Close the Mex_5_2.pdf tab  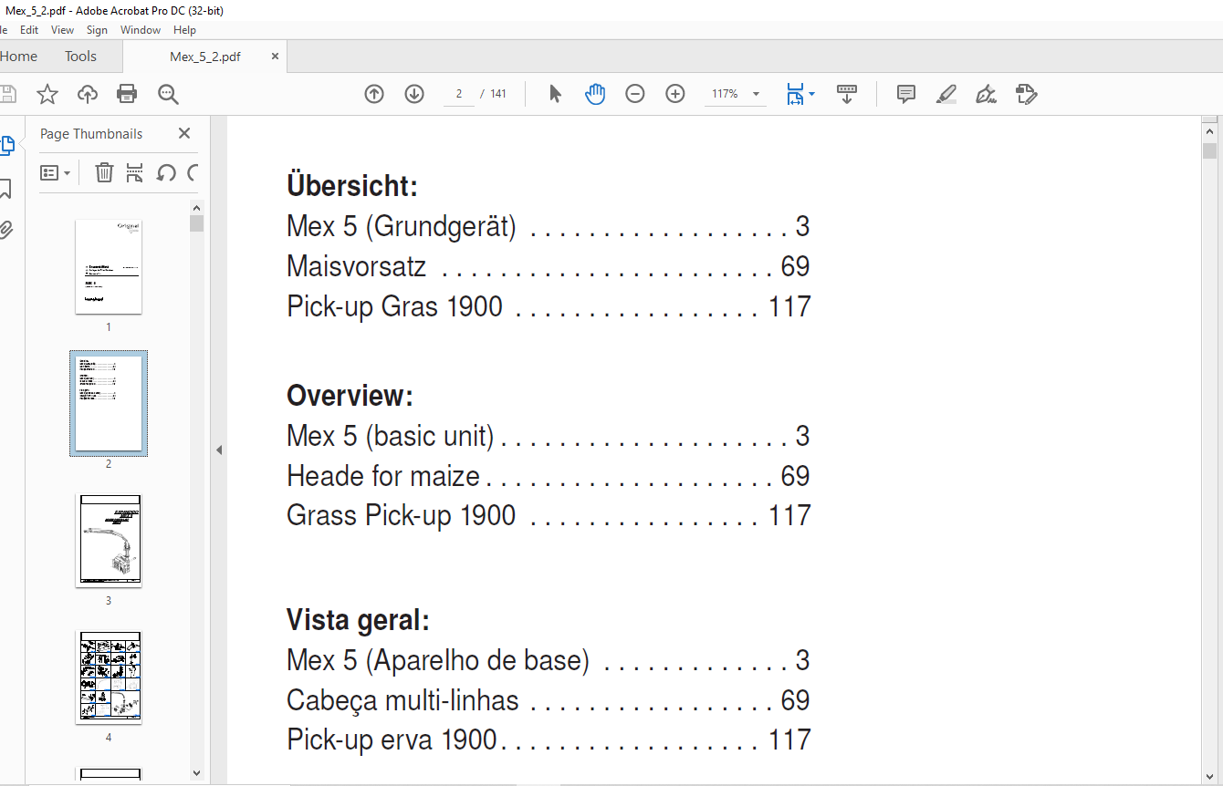coord(275,57)
